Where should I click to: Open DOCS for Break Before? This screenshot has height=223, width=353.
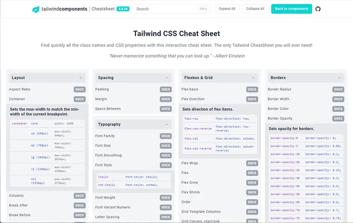click(79, 215)
